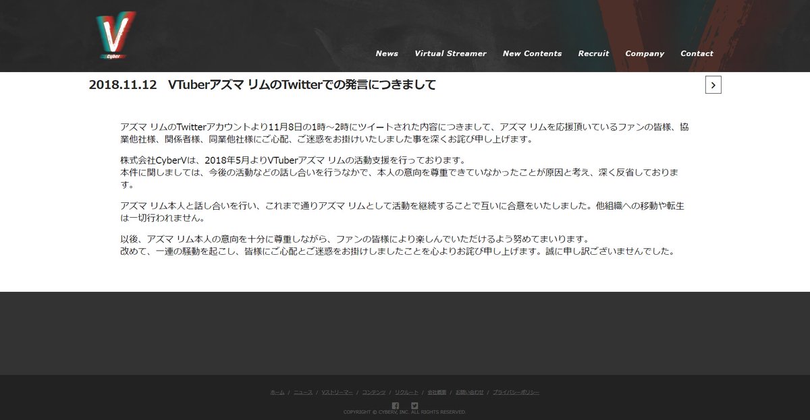Click paragraph starting アズマ リム本人と話し合いを行い
Image resolution: width=810 pixels, height=420 pixels.
point(402,212)
